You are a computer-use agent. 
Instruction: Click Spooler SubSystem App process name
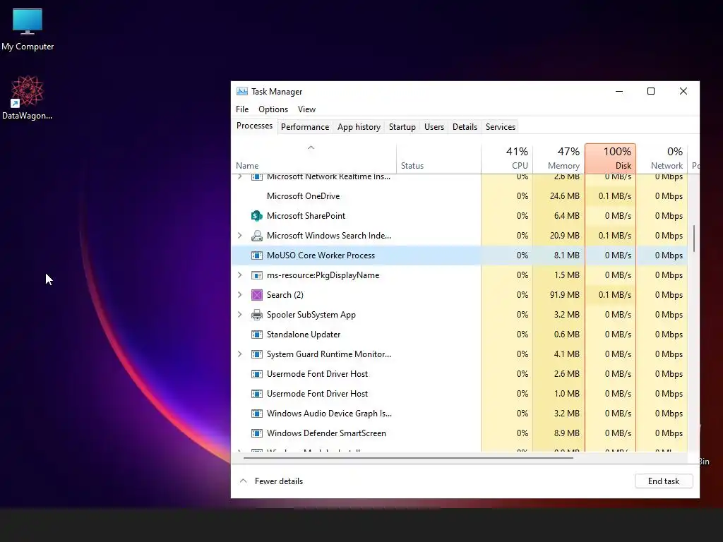pyautogui.click(x=311, y=315)
